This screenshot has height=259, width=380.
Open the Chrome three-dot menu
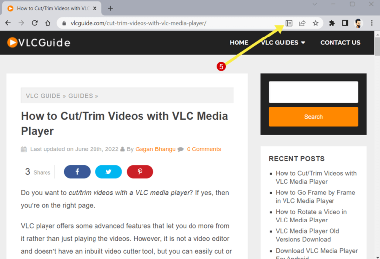click(372, 23)
